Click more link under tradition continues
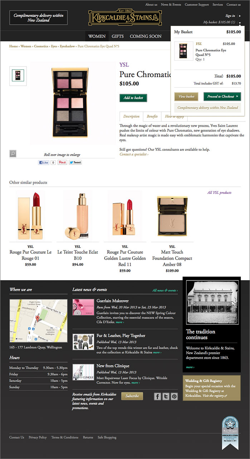This screenshot has height=459, width=250. click(190, 367)
